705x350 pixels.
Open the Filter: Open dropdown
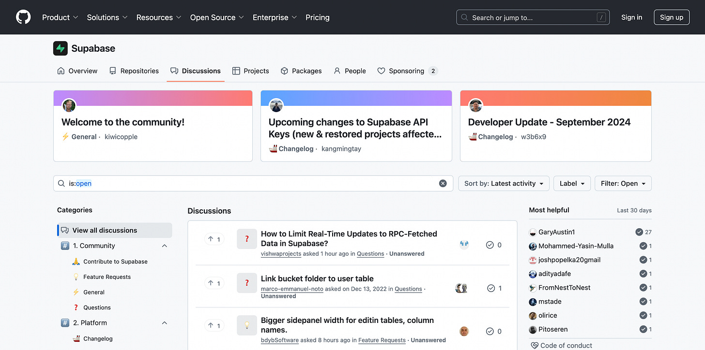click(623, 183)
